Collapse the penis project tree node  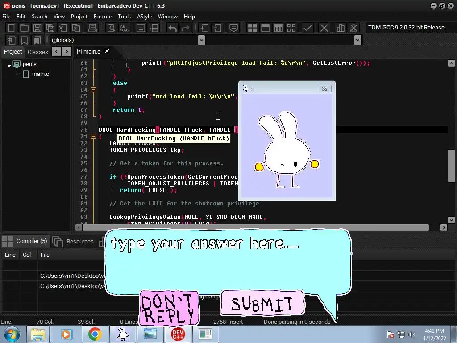click(x=9, y=66)
